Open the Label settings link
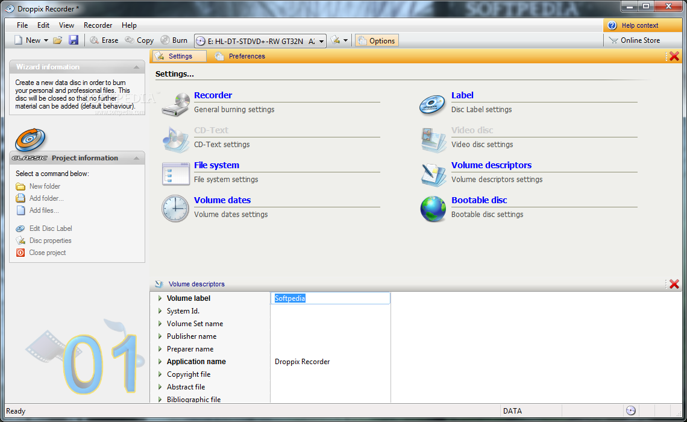687x422 pixels. pos(462,95)
